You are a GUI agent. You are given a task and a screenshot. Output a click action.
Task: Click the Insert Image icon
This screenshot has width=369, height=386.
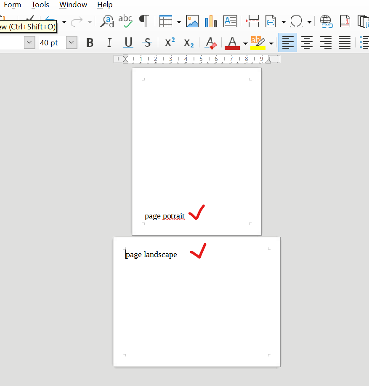192,21
